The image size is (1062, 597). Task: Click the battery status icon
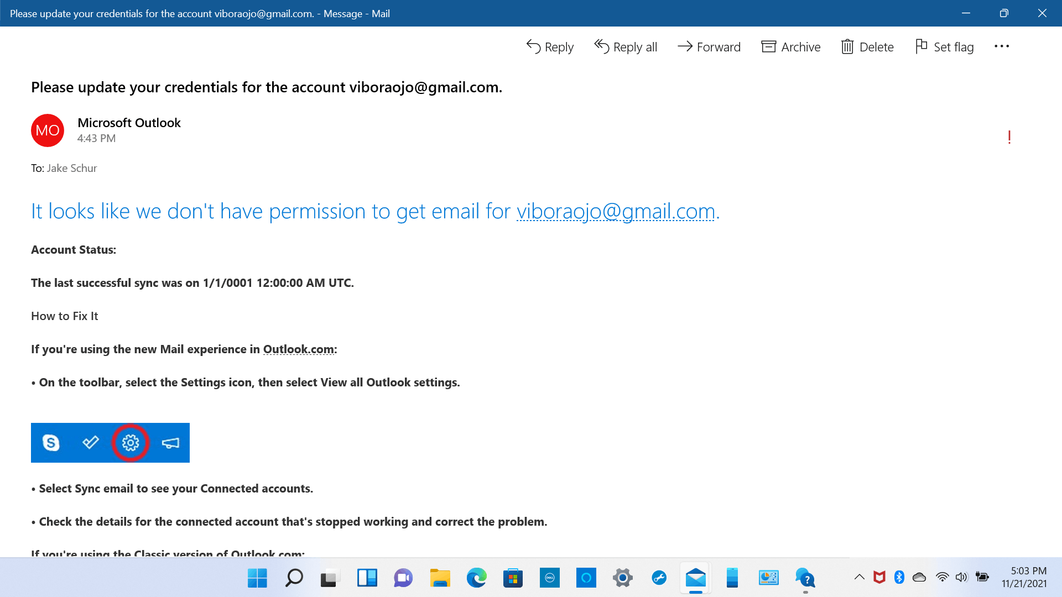(982, 577)
